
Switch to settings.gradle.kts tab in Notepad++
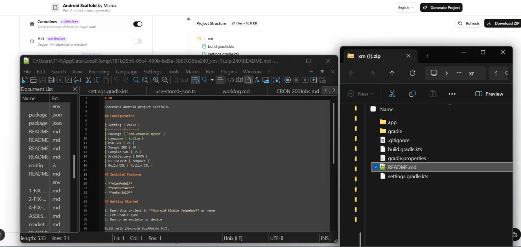[x=108, y=91]
